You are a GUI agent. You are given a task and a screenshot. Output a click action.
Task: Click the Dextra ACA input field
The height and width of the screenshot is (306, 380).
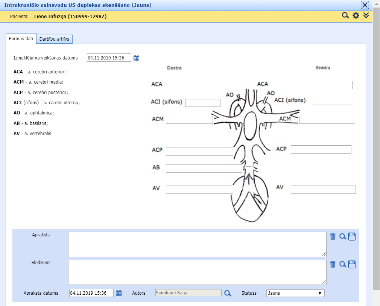pos(199,85)
